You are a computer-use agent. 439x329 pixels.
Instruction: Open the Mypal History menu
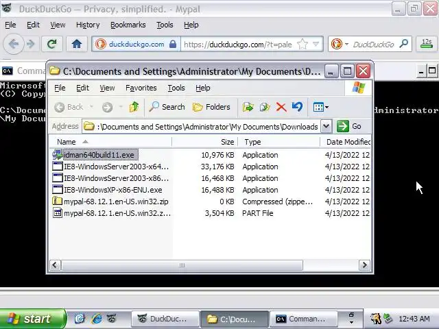coord(88,25)
